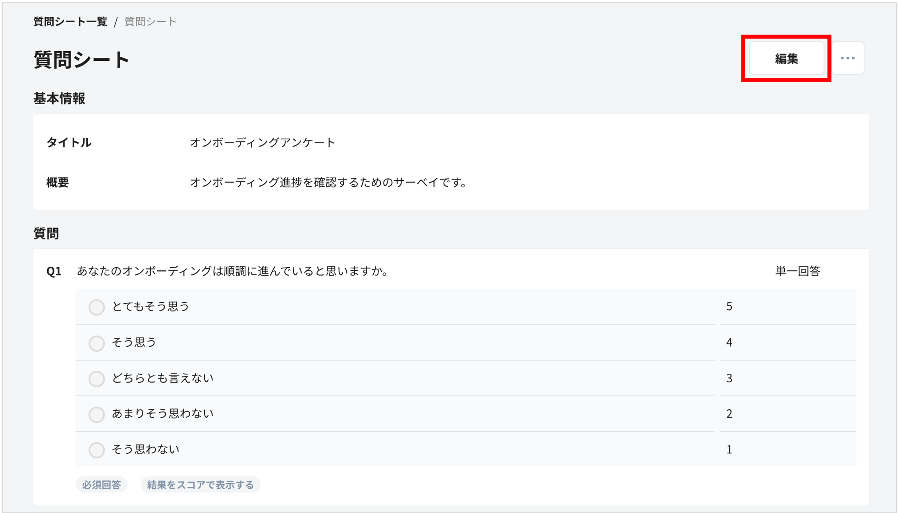Image resolution: width=899 pixels, height=513 pixels.
Task: Click the score value 1 for そう思わない
Action: pyautogui.click(x=729, y=449)
